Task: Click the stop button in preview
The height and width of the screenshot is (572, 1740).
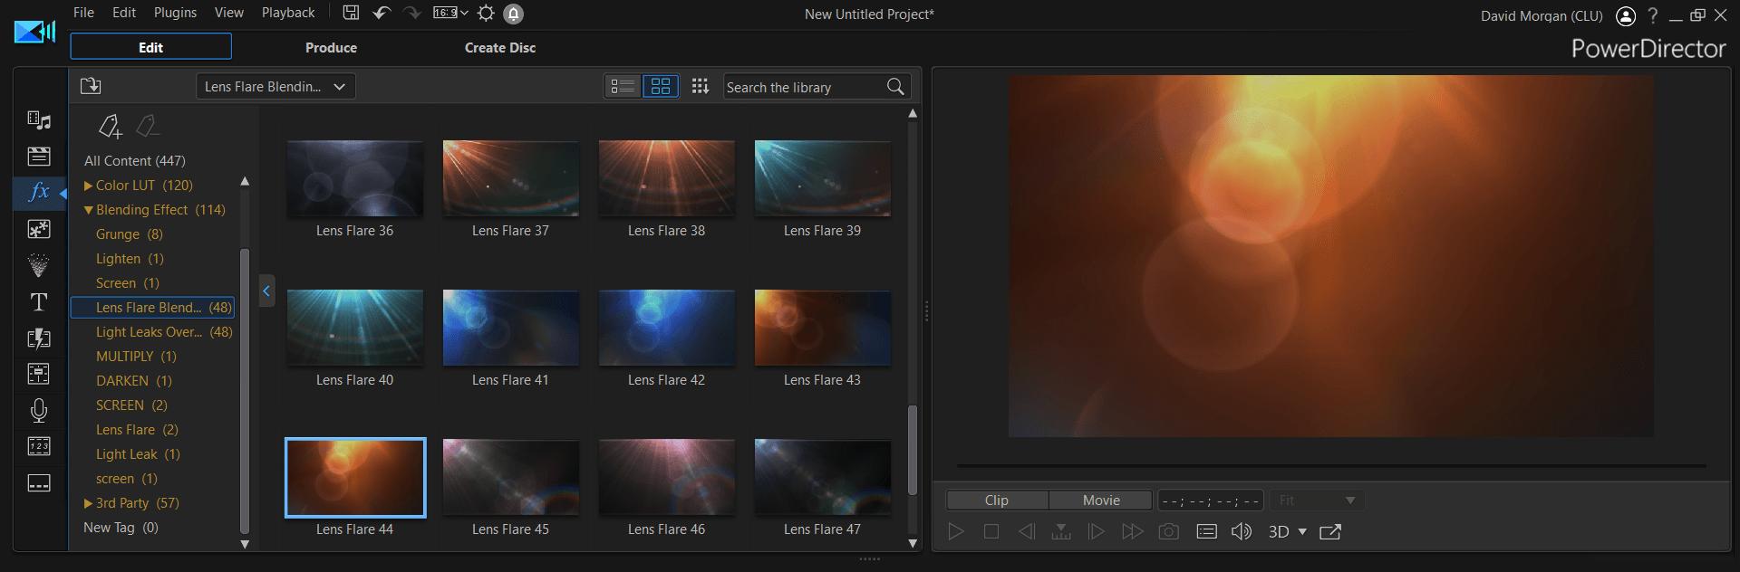Action: pyautogui.click(x=991, y=531)
